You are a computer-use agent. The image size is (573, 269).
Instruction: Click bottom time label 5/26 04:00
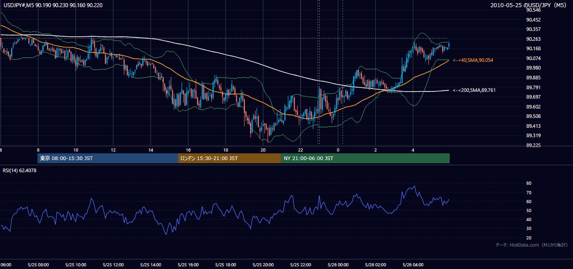(412, 265)
